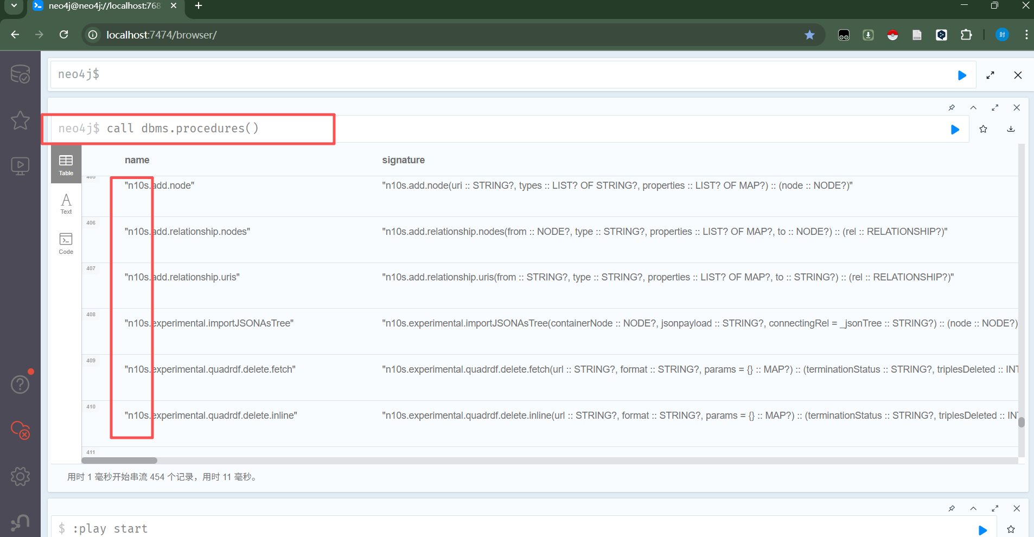Go back in browser history

coord(15,35)
